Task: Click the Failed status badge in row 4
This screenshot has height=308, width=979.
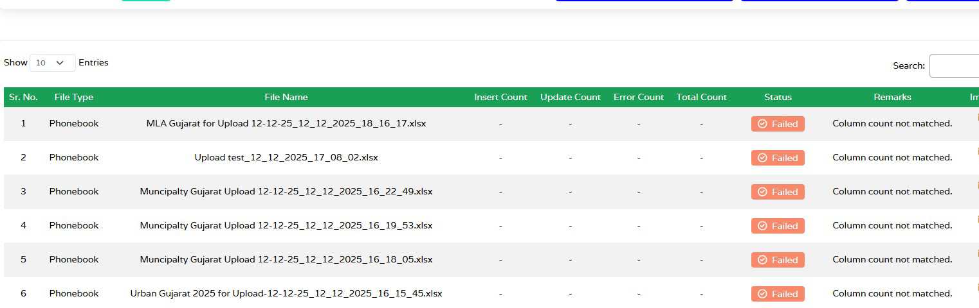Action: (x=778, y=226)
